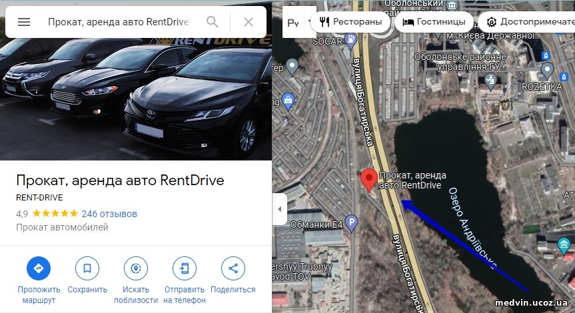Click the Сохранить bookmark icon

tap(87, 268)
